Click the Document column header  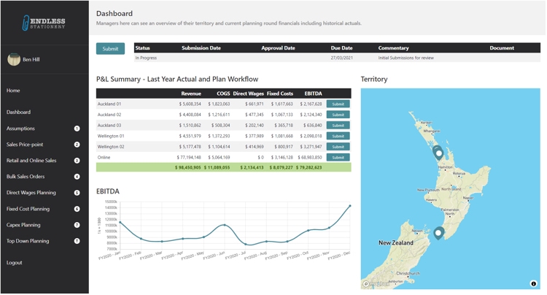click(x=502, y=48)
